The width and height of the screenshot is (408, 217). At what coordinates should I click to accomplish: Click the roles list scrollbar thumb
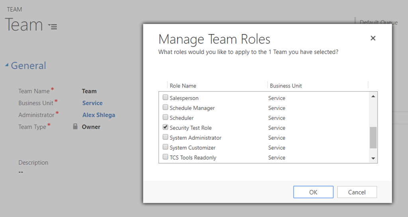point(373,137)
